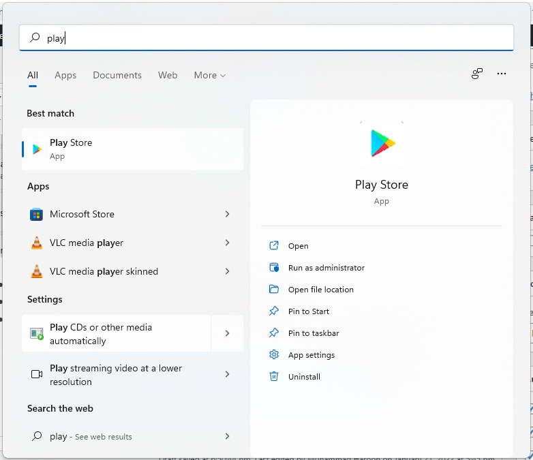The width and height of the screenshot is (533, 460).
Task: Click the Microsoft Store icon
Action: [36, 214]
